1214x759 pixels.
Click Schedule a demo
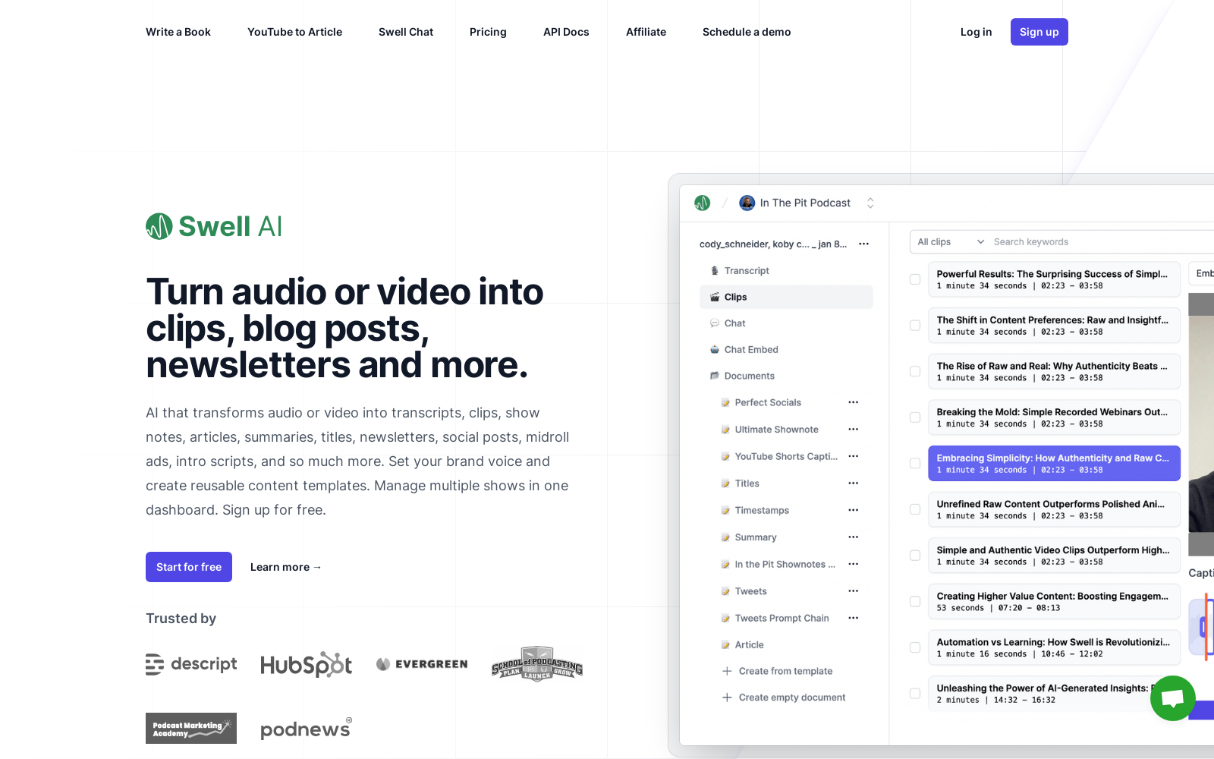click(x=747, y=32)
